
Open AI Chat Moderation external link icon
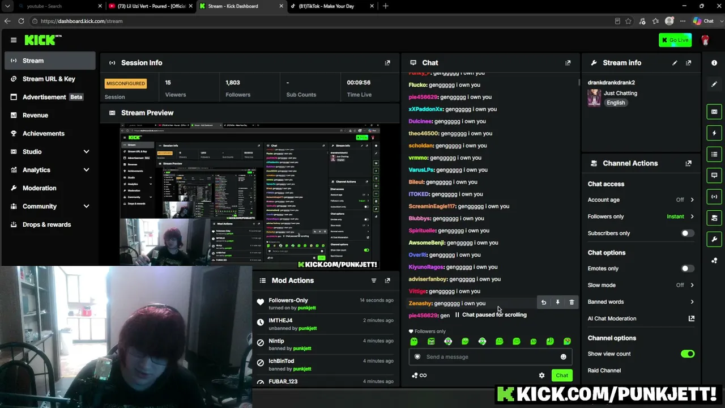(691, 318)
